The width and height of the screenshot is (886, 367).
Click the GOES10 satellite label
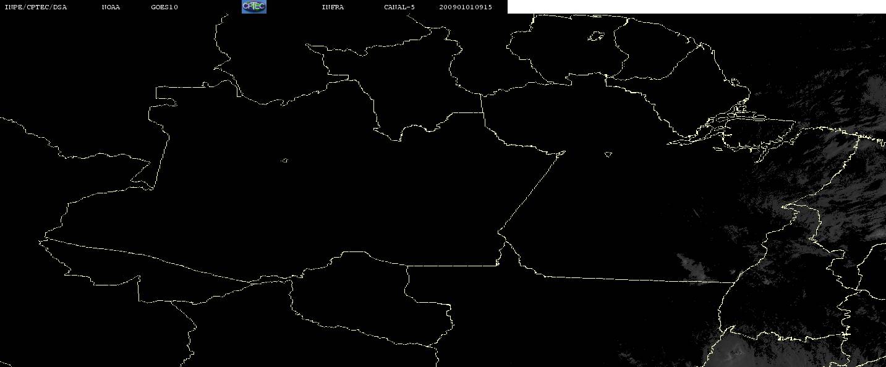click(x=164, y=7)
